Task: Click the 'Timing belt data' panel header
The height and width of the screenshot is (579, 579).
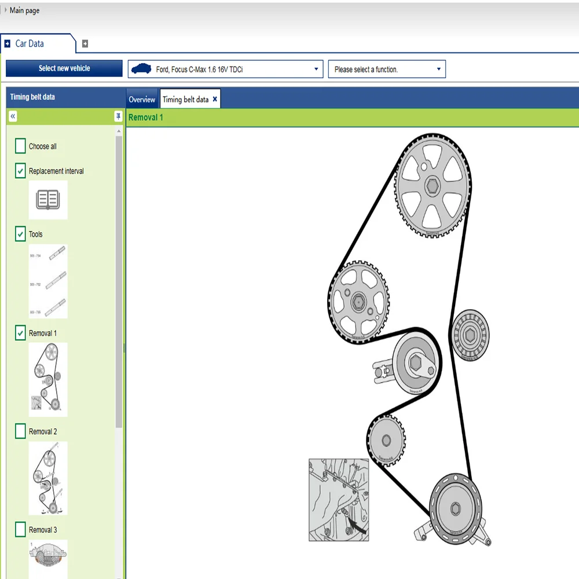Action: (32, 97)
